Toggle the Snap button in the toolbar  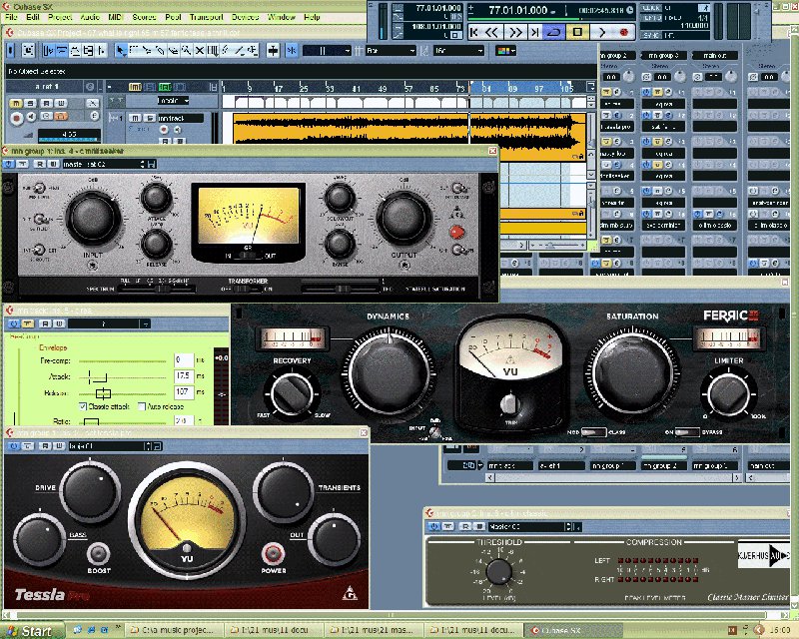tap(292, 51)
